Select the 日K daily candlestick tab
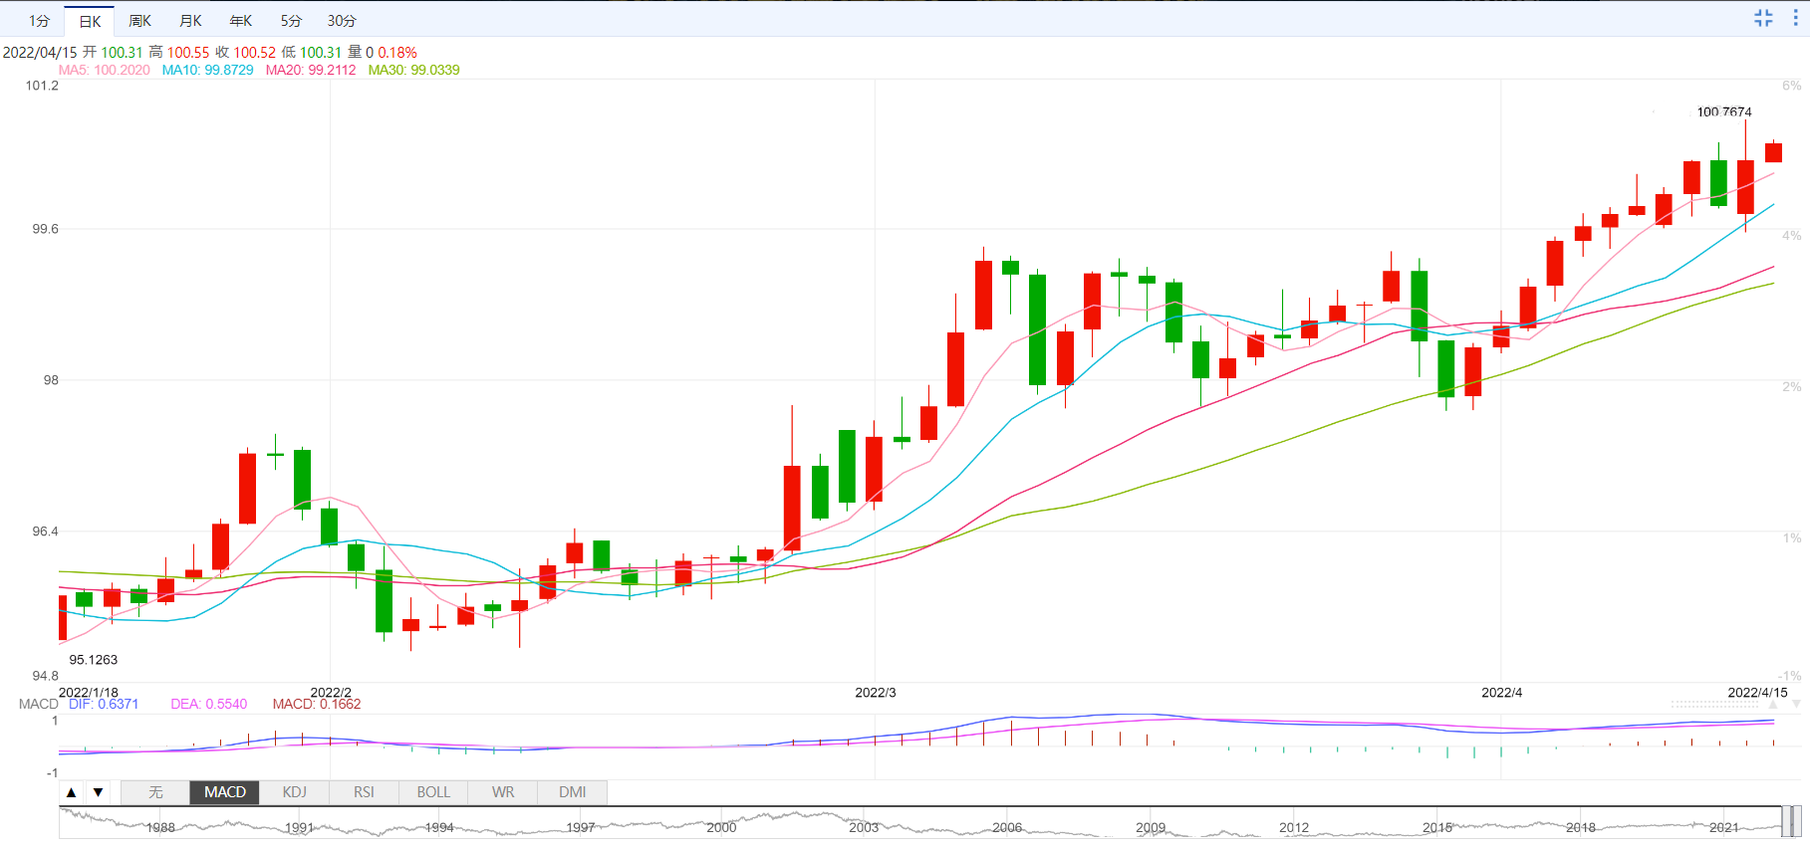This screenshot has height=851, width=1810. click(90, 21)
